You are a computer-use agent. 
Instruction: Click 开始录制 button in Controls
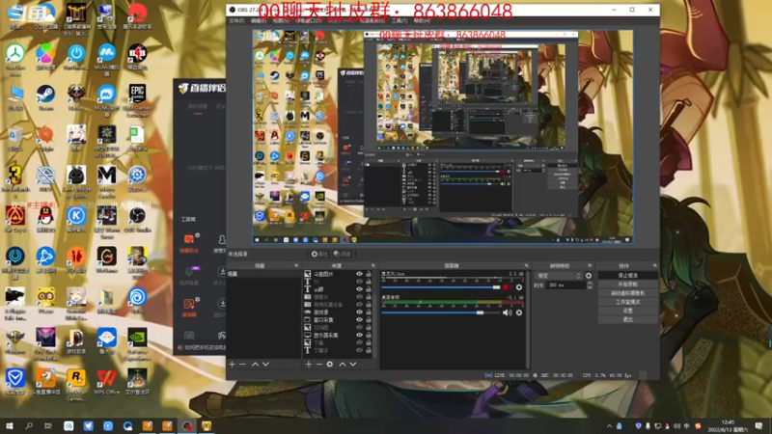[628, 285]
